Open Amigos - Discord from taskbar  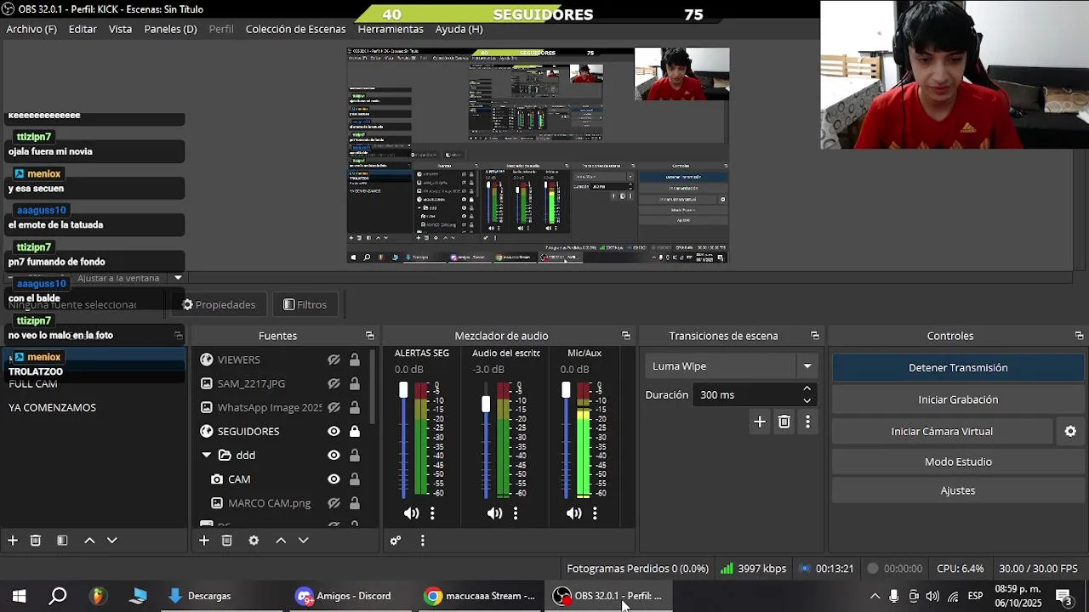pos(344,596)
